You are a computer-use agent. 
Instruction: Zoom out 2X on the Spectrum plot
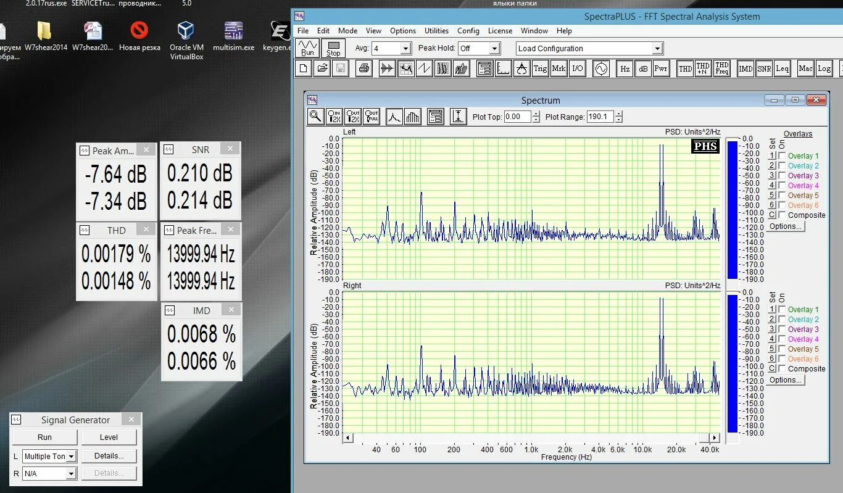(353, 116)
